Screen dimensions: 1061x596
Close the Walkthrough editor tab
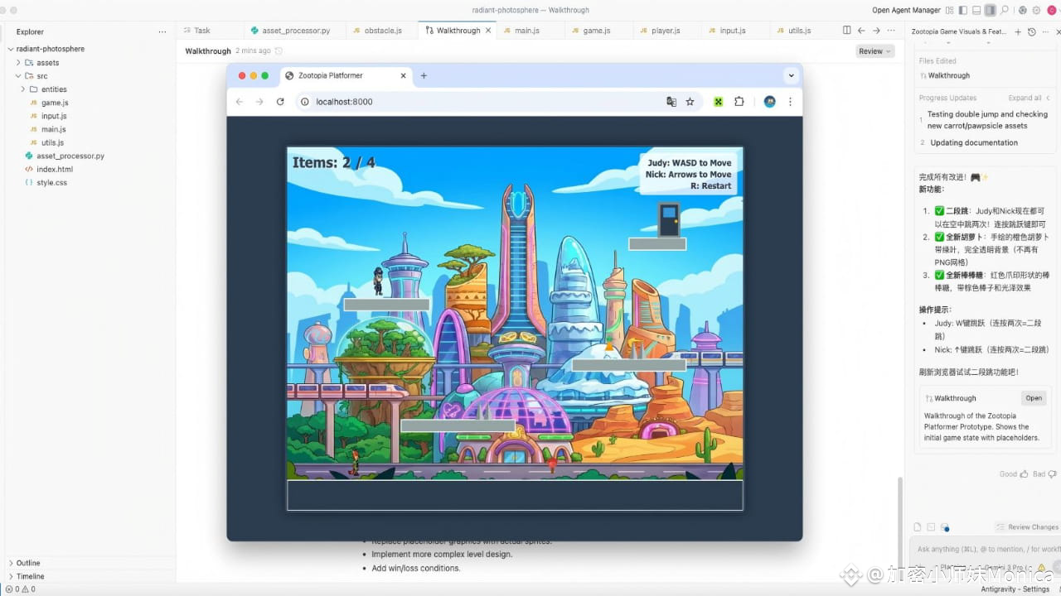click(x=488, y=31)
